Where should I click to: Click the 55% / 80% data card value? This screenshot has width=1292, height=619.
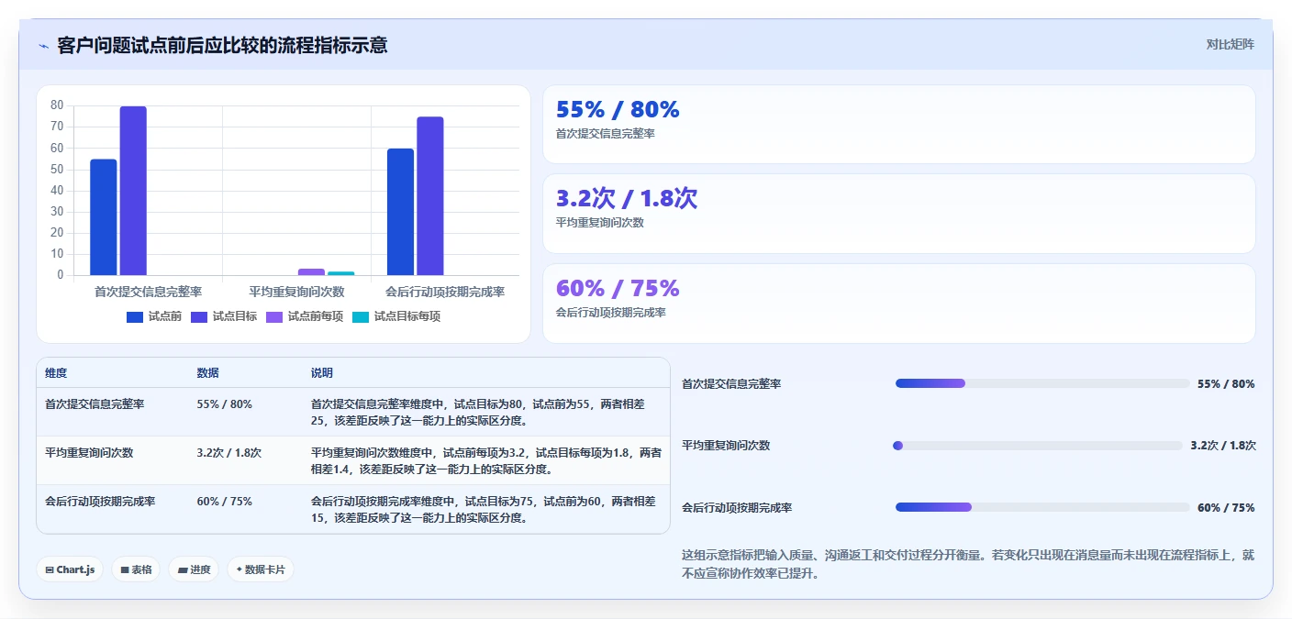618,110
